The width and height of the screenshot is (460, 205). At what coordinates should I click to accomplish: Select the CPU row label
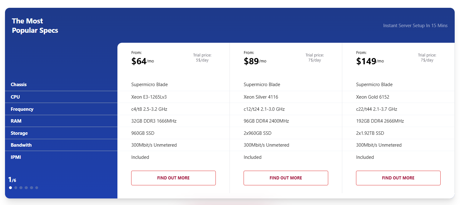tap(15, 97)
